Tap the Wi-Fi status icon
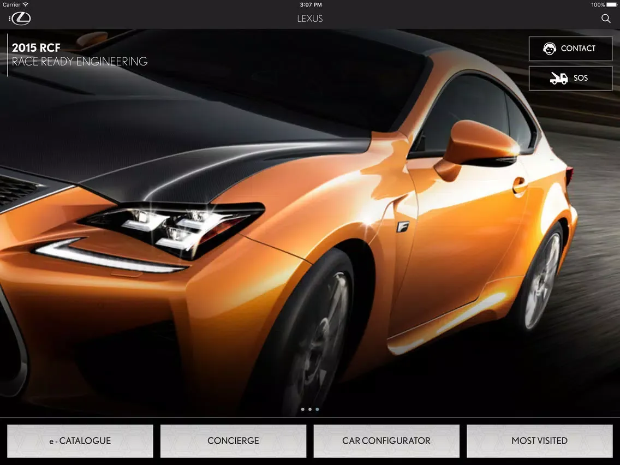Screen dimensions: 620x465 tap(25, 4)
